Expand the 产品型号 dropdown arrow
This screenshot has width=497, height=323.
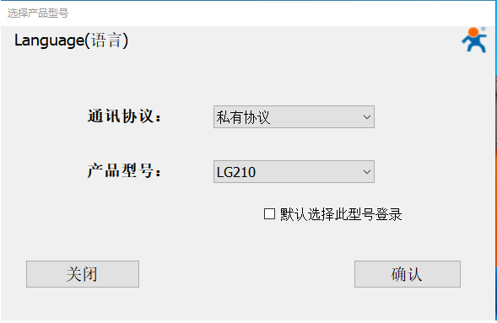[367, 172]
